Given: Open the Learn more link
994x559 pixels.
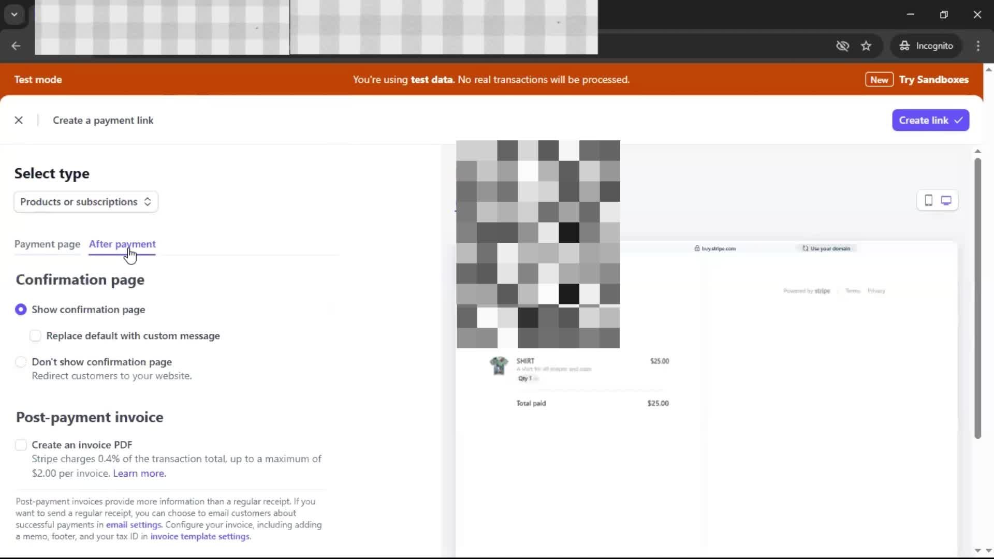Looking at the screenshot, I should click(139, 473).
